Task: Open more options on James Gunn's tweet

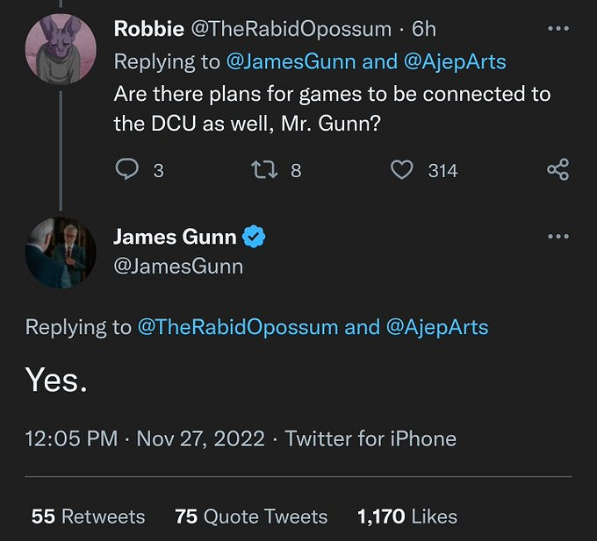Action: 557,237
